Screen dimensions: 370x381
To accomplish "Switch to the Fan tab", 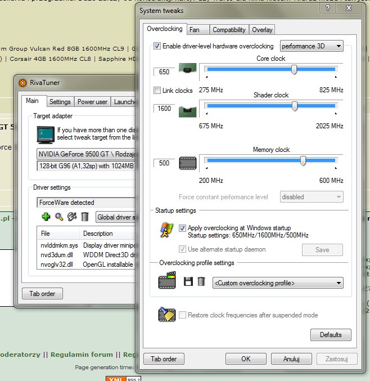I will click(x=198, y=30).
